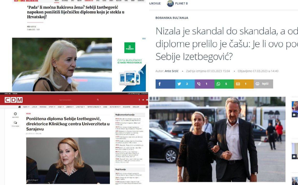Viewport: 298px width, 185px height.
Task: Expand the Sport dropdown menu
Action: (x=52, y=107)
